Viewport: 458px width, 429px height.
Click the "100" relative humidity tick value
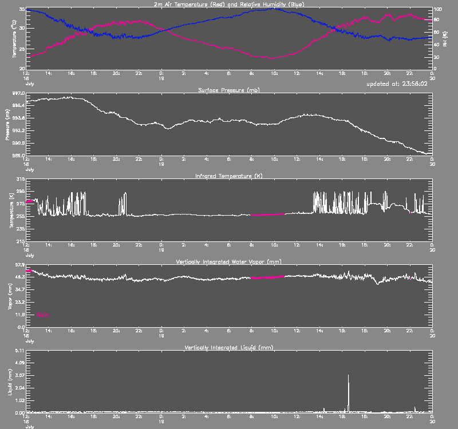tap(437, 9)
